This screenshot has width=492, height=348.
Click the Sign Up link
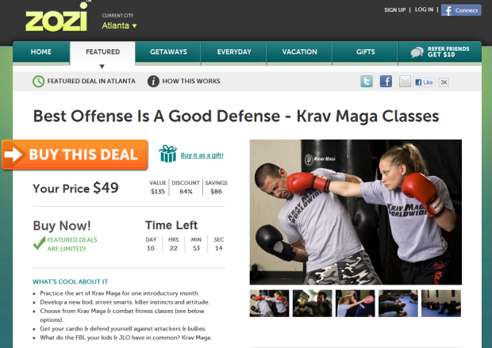pos(394,10)
